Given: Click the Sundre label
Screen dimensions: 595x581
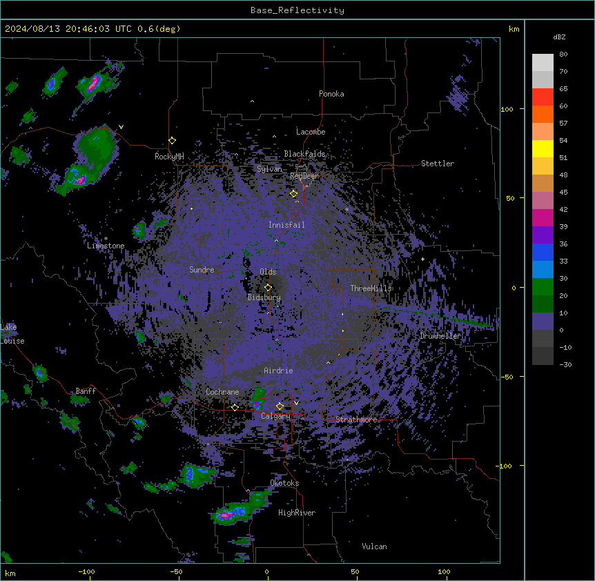Looking at the screenshot, I should pos(202,270).
